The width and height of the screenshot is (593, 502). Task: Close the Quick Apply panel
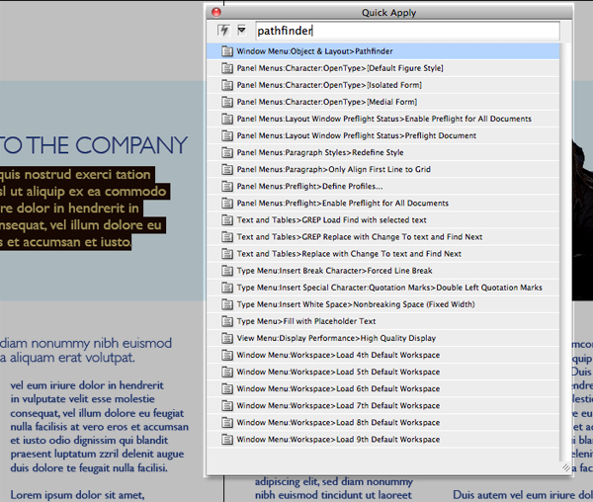[x=217, y=11]
